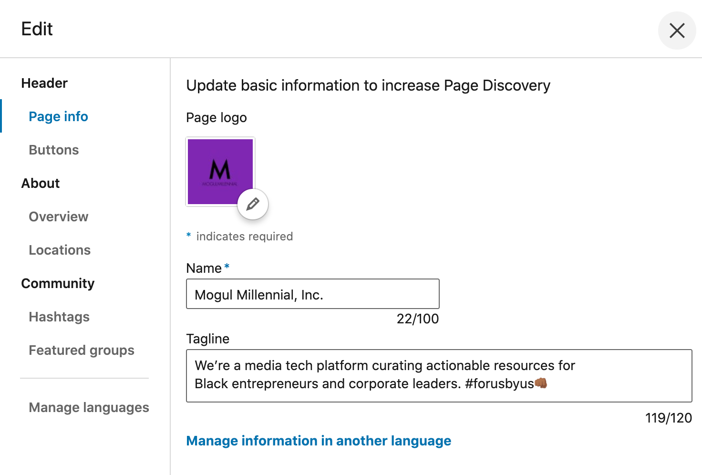Open Manage information in another language

pos(319,441)
